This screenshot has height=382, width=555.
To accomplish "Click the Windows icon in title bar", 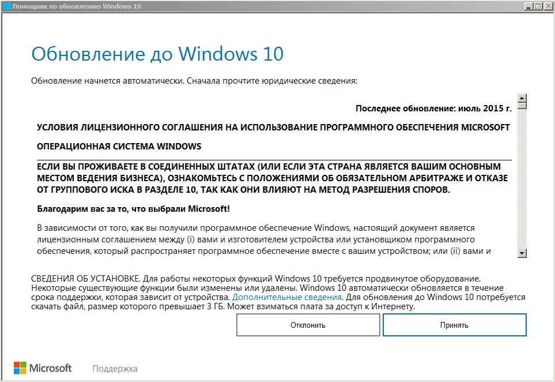I will (6, 6).
